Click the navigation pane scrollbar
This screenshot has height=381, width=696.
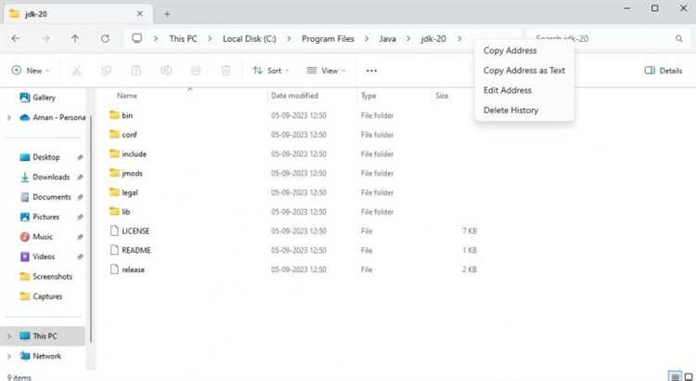[91, 229]
